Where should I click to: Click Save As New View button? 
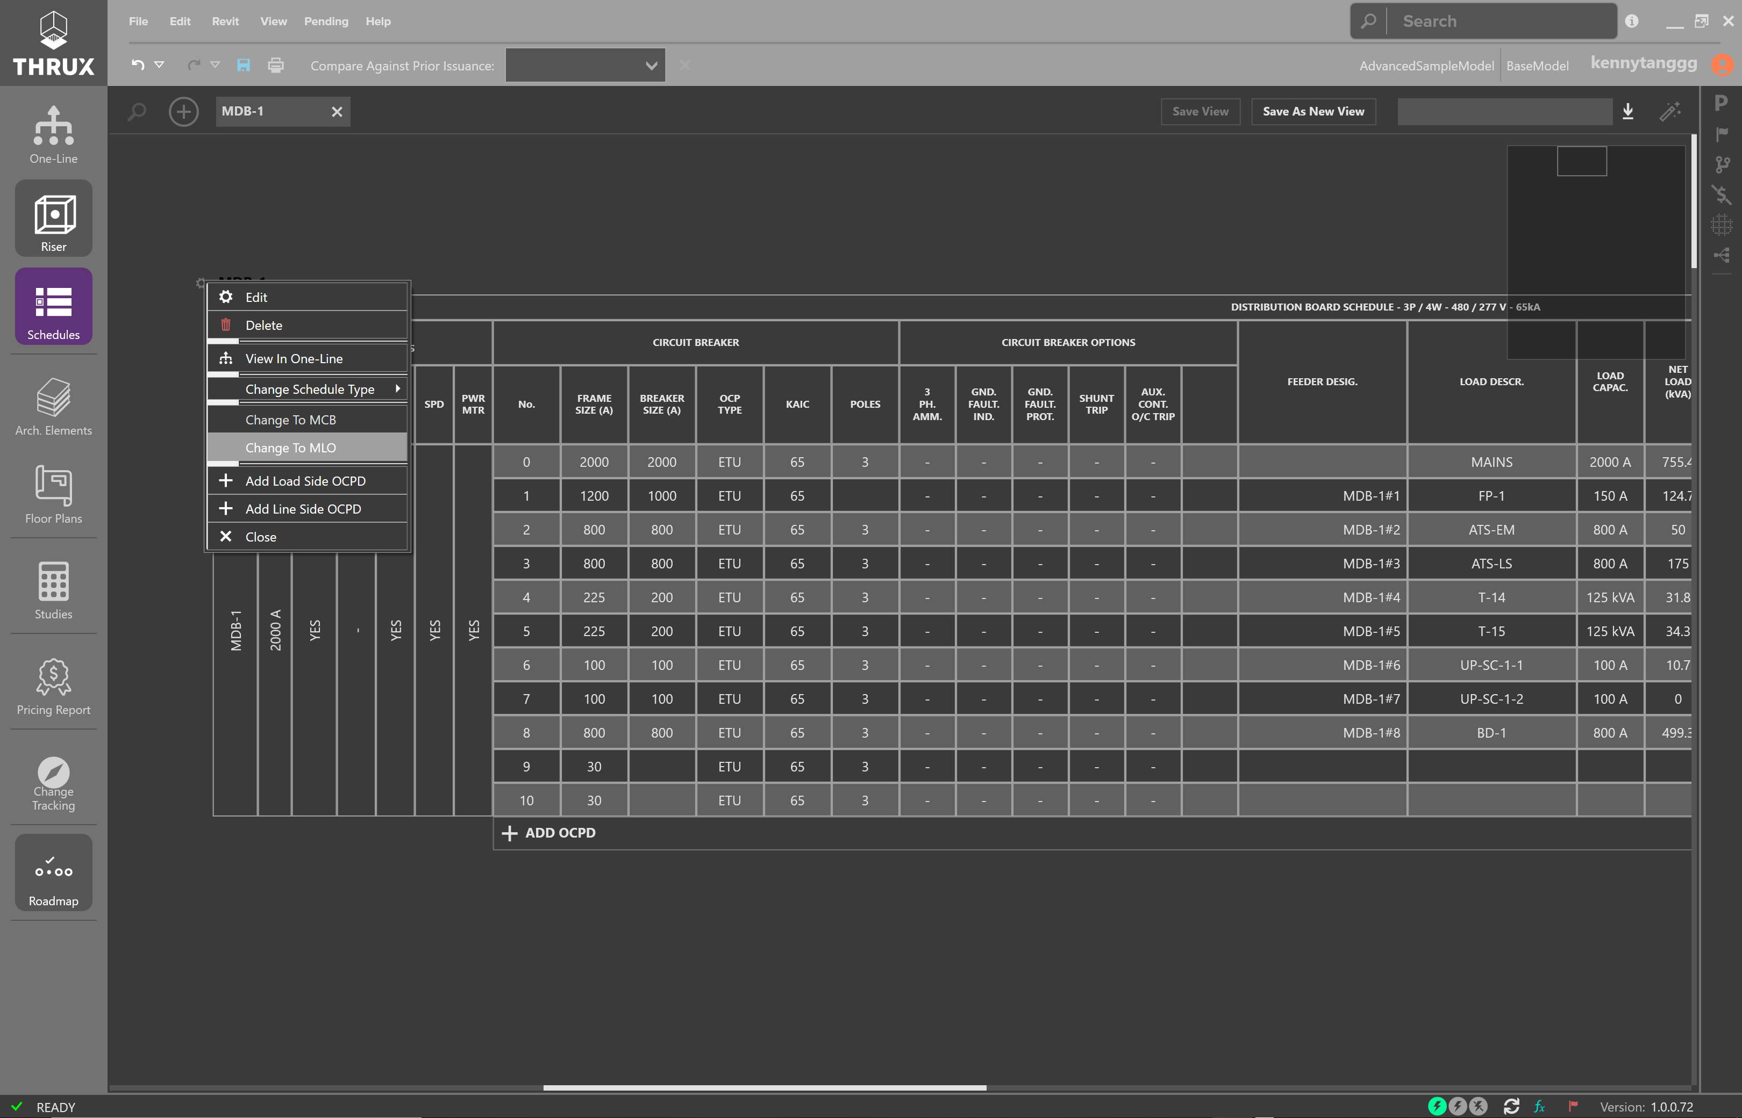pyautogui.click(x=1312, y=111)
